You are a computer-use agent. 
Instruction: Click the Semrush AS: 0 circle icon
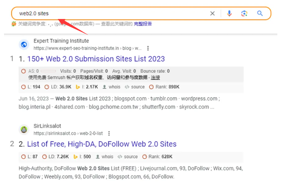click(23, 71)
